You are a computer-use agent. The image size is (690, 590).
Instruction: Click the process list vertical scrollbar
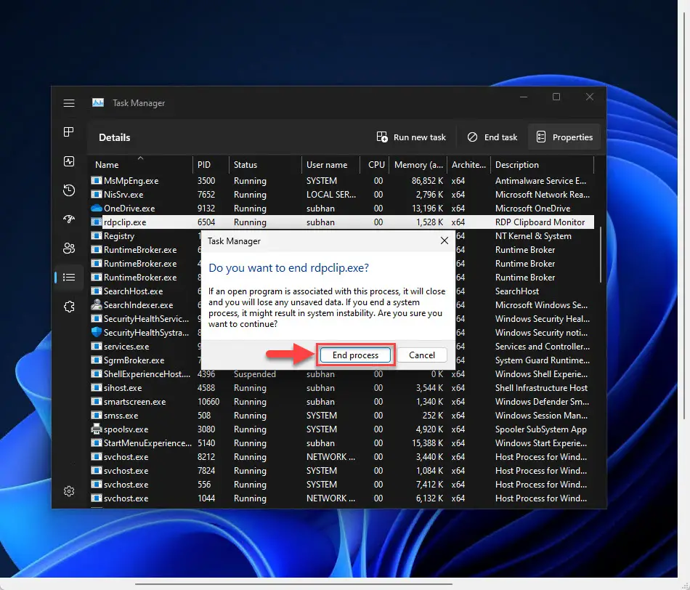(x=600, y=254)
